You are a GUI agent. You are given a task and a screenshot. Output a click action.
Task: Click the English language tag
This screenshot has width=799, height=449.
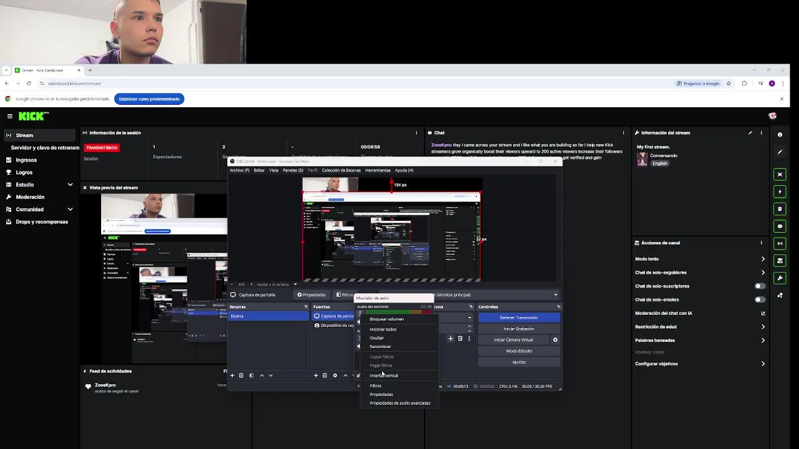(x=660, y=163)
